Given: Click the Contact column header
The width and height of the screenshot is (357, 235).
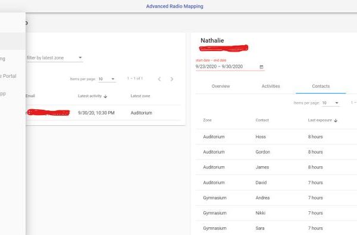Looking at the screenshot, I should tap(262, 120).
